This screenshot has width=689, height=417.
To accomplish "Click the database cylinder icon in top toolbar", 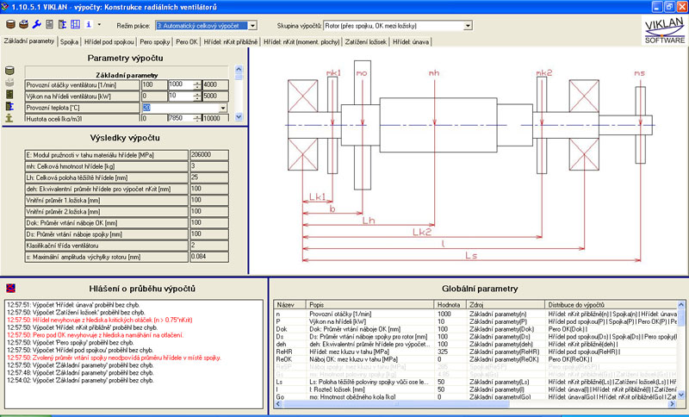I will (9, 25).
